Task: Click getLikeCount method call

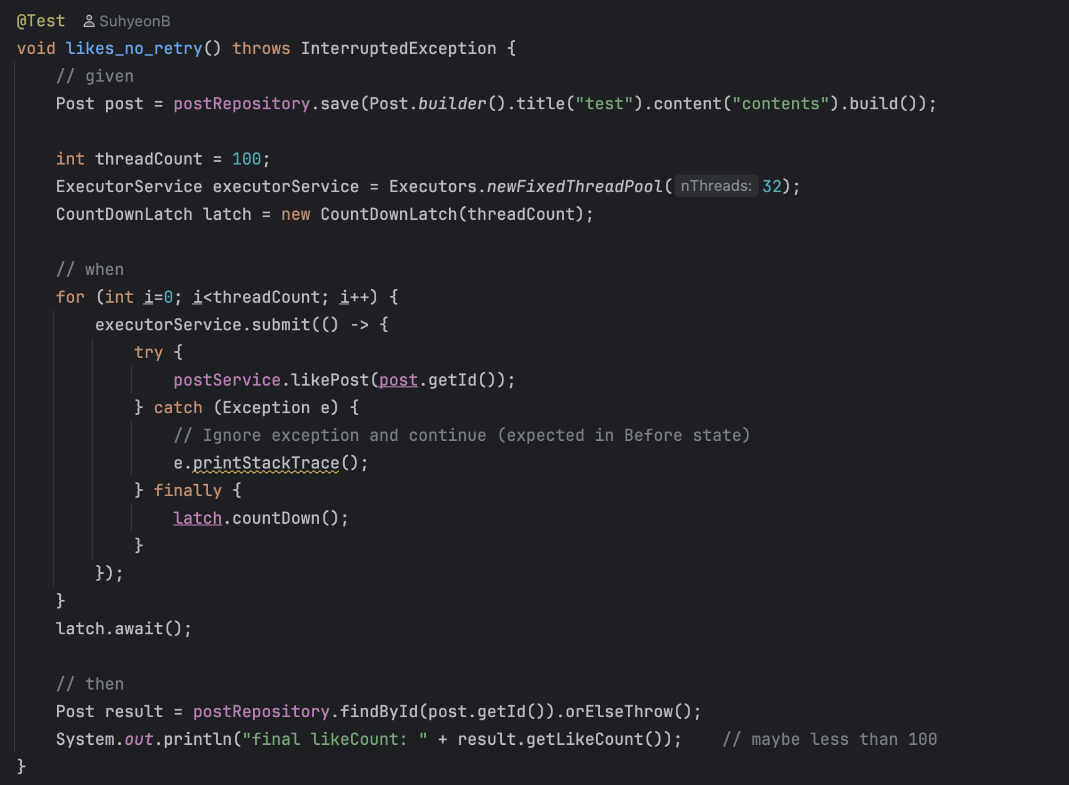Action: [584, 739]
